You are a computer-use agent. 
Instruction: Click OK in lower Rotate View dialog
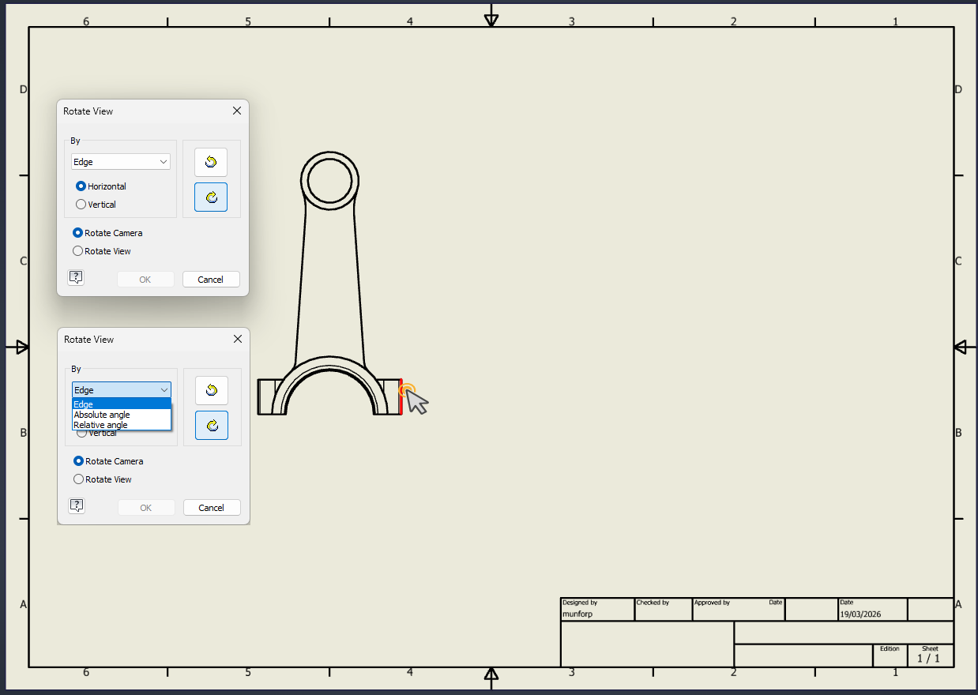(146, 508)
